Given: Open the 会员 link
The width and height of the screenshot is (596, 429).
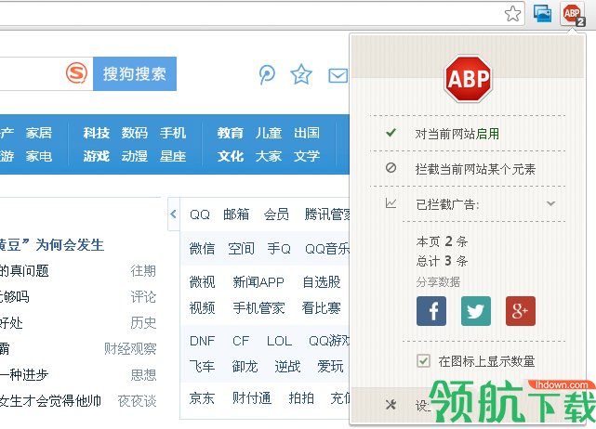Looking at the screenshot, I should 276,214.
